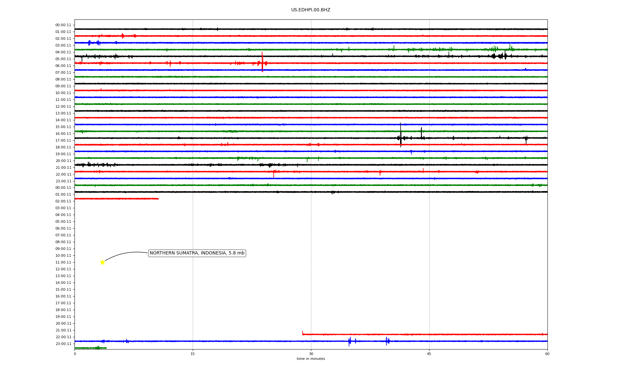
Task: Click the 0 tick on the x-axis
Action: pyautogui.click(x=75, y=354)
